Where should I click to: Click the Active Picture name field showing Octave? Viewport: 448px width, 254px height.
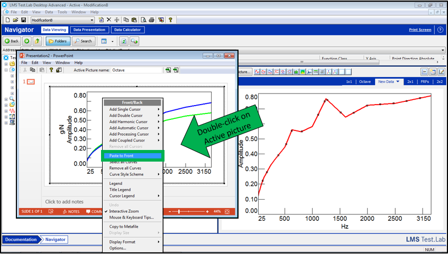[136, 70]
